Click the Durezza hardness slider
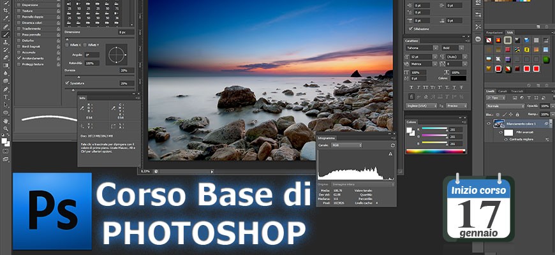555x255 pixels. click(100, 76)
